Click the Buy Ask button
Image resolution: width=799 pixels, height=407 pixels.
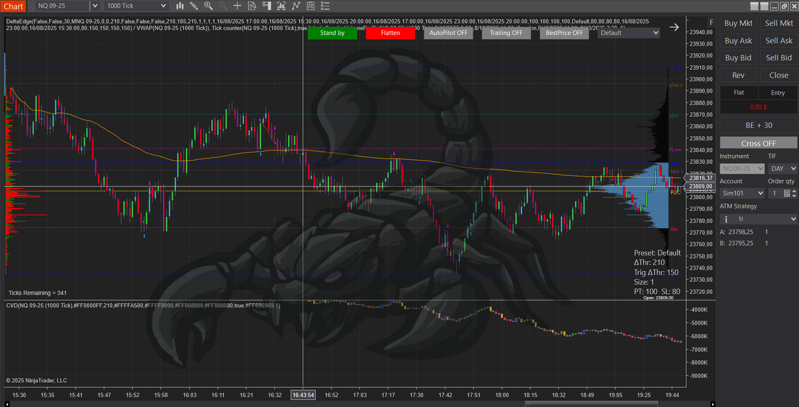738,40
